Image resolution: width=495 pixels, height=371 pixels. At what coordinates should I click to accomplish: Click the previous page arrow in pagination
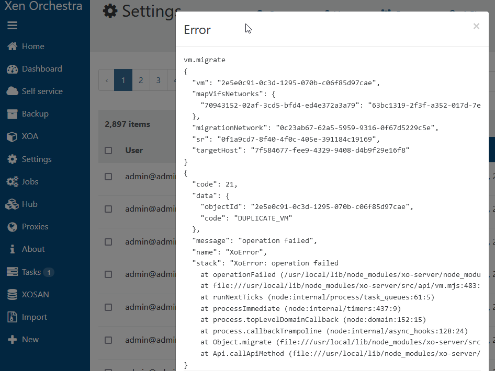click(x=107, y=80)
